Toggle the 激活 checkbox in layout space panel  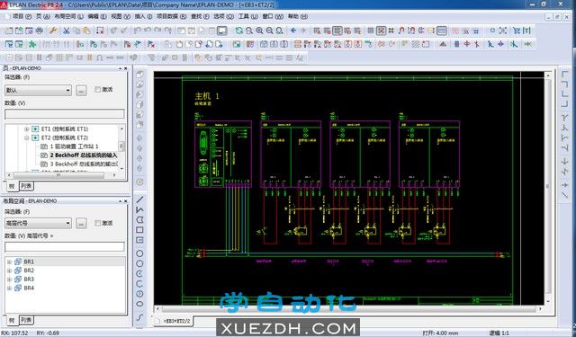pyautogui.click(x=98, y=223)
